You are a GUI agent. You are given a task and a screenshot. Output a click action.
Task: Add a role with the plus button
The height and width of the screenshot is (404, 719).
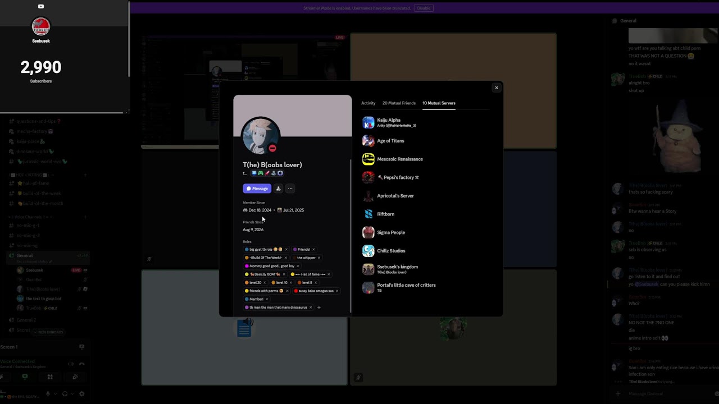[318, 307]
